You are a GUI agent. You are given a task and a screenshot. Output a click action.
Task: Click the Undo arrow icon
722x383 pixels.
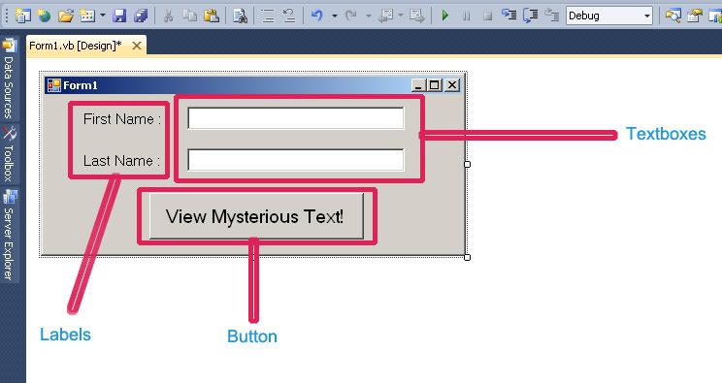(x=316, y=16)
